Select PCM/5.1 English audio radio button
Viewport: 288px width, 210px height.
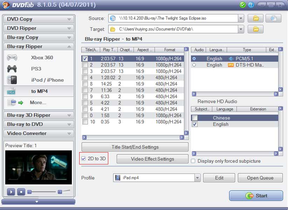pyautogui.click(x=194, y=59)
